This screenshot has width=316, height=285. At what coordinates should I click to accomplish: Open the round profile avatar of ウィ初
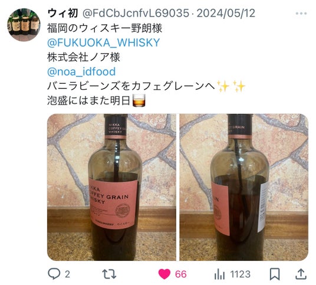point(24,25)
